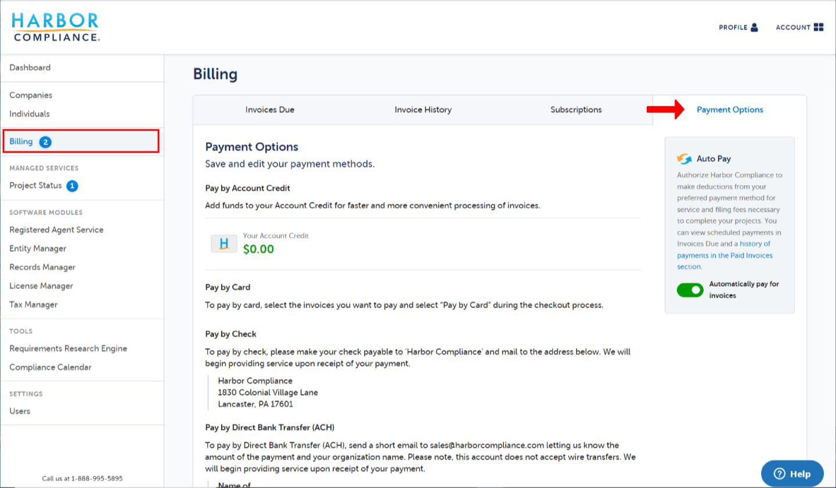Click the Pay by Card heading
Viewport: 836px width, 488px height.
point(228,287)
